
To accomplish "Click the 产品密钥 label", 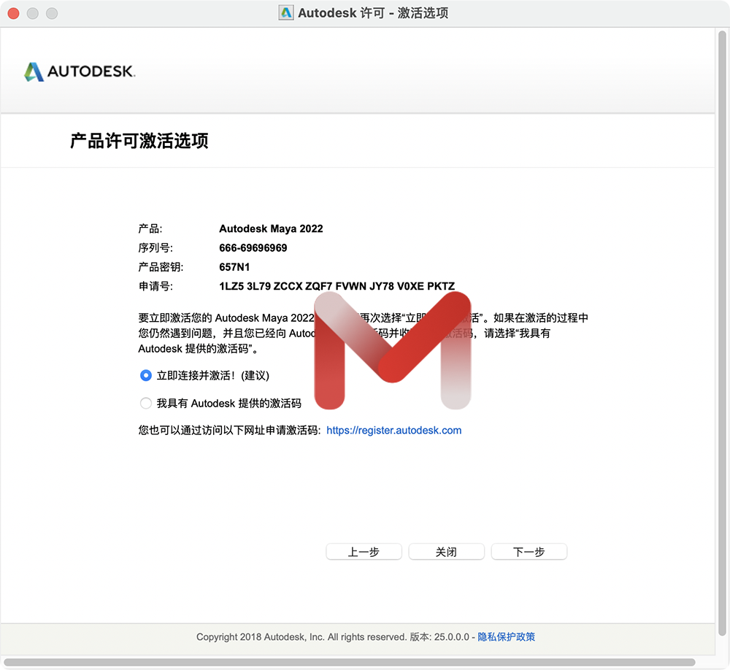I will 161,267.
